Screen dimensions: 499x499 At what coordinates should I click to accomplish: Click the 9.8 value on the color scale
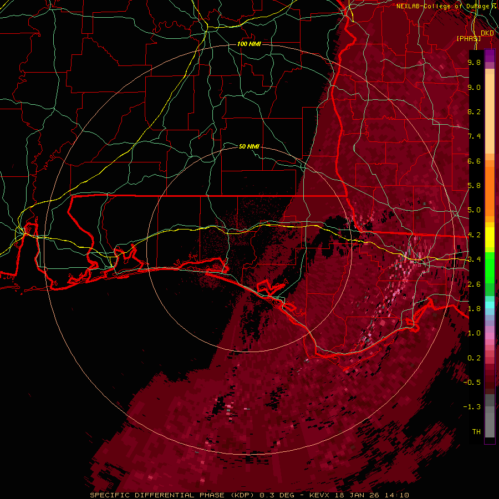474,62
